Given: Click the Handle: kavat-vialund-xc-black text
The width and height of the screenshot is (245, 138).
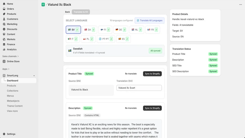Looking at the screenshot, I should 188,19.
